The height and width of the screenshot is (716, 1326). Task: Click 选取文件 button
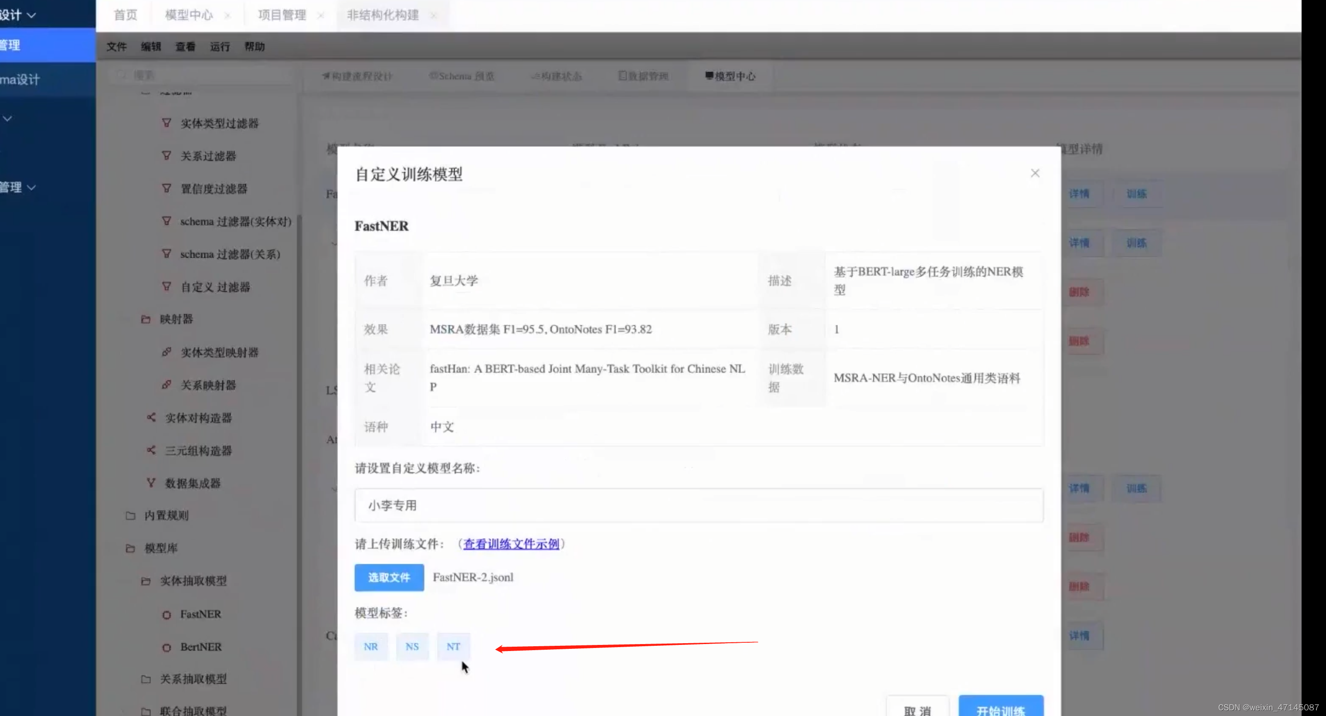[389, 576]
